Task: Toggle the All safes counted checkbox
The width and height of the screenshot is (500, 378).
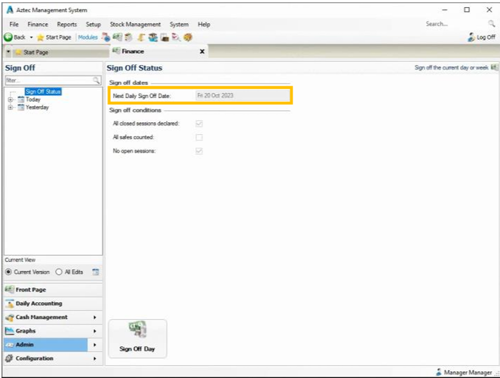Action: click(x=199, y=137)
